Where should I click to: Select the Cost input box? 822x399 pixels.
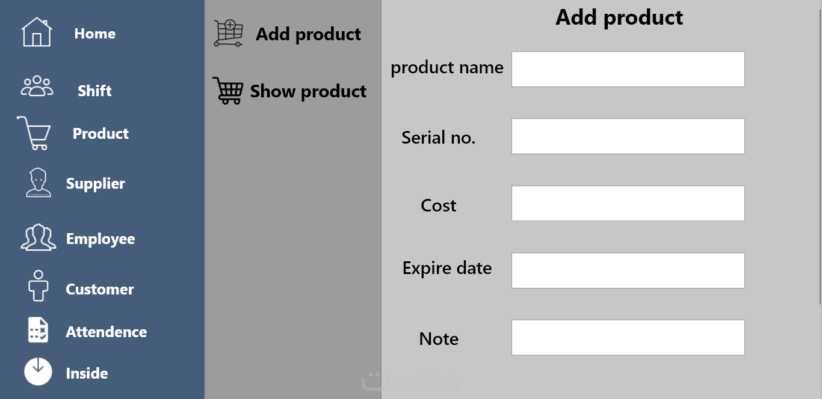628,203
